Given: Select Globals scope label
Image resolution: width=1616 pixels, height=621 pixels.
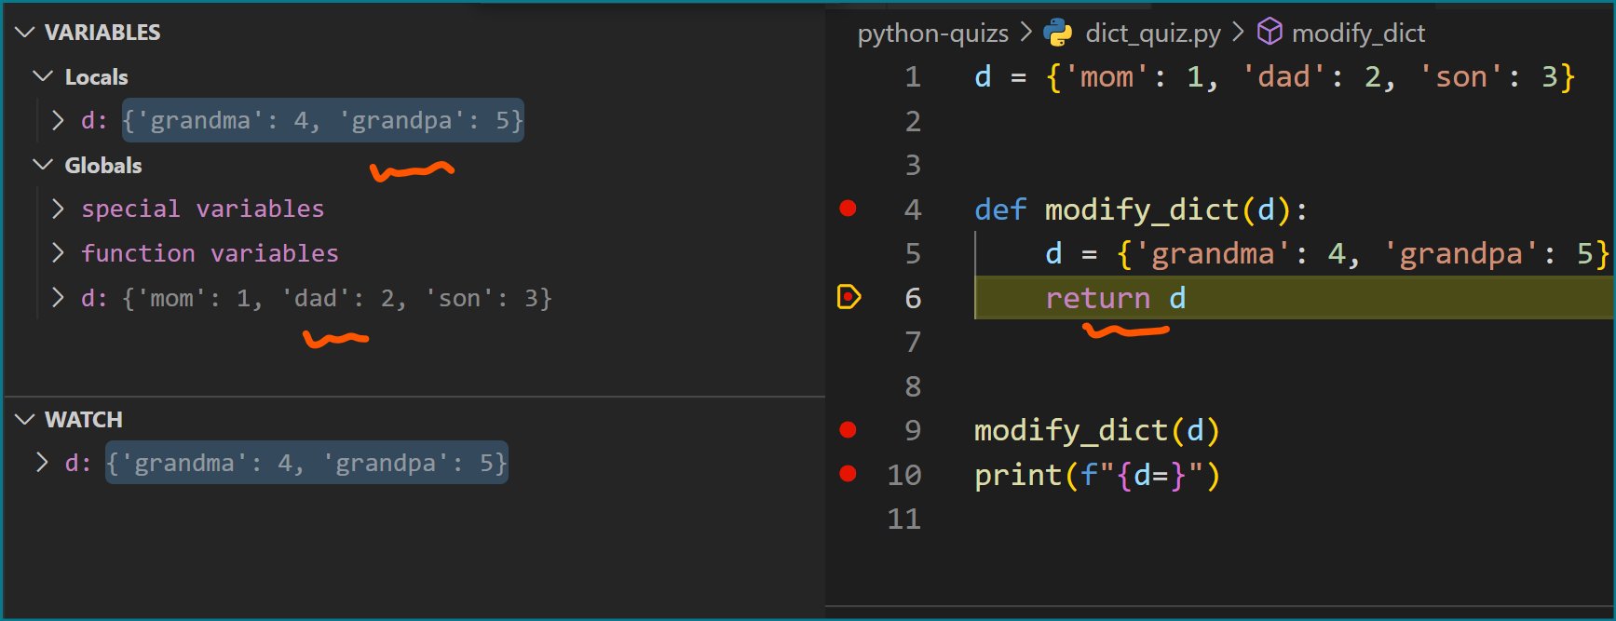Looking at the screenshot, I should [x=103, y=166].
